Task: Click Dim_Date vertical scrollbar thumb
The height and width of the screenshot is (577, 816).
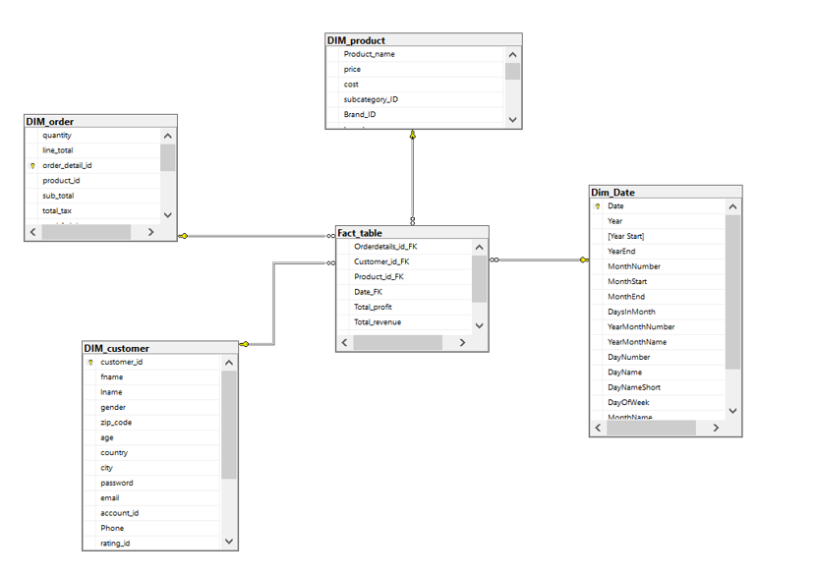Action: [732, 292]
